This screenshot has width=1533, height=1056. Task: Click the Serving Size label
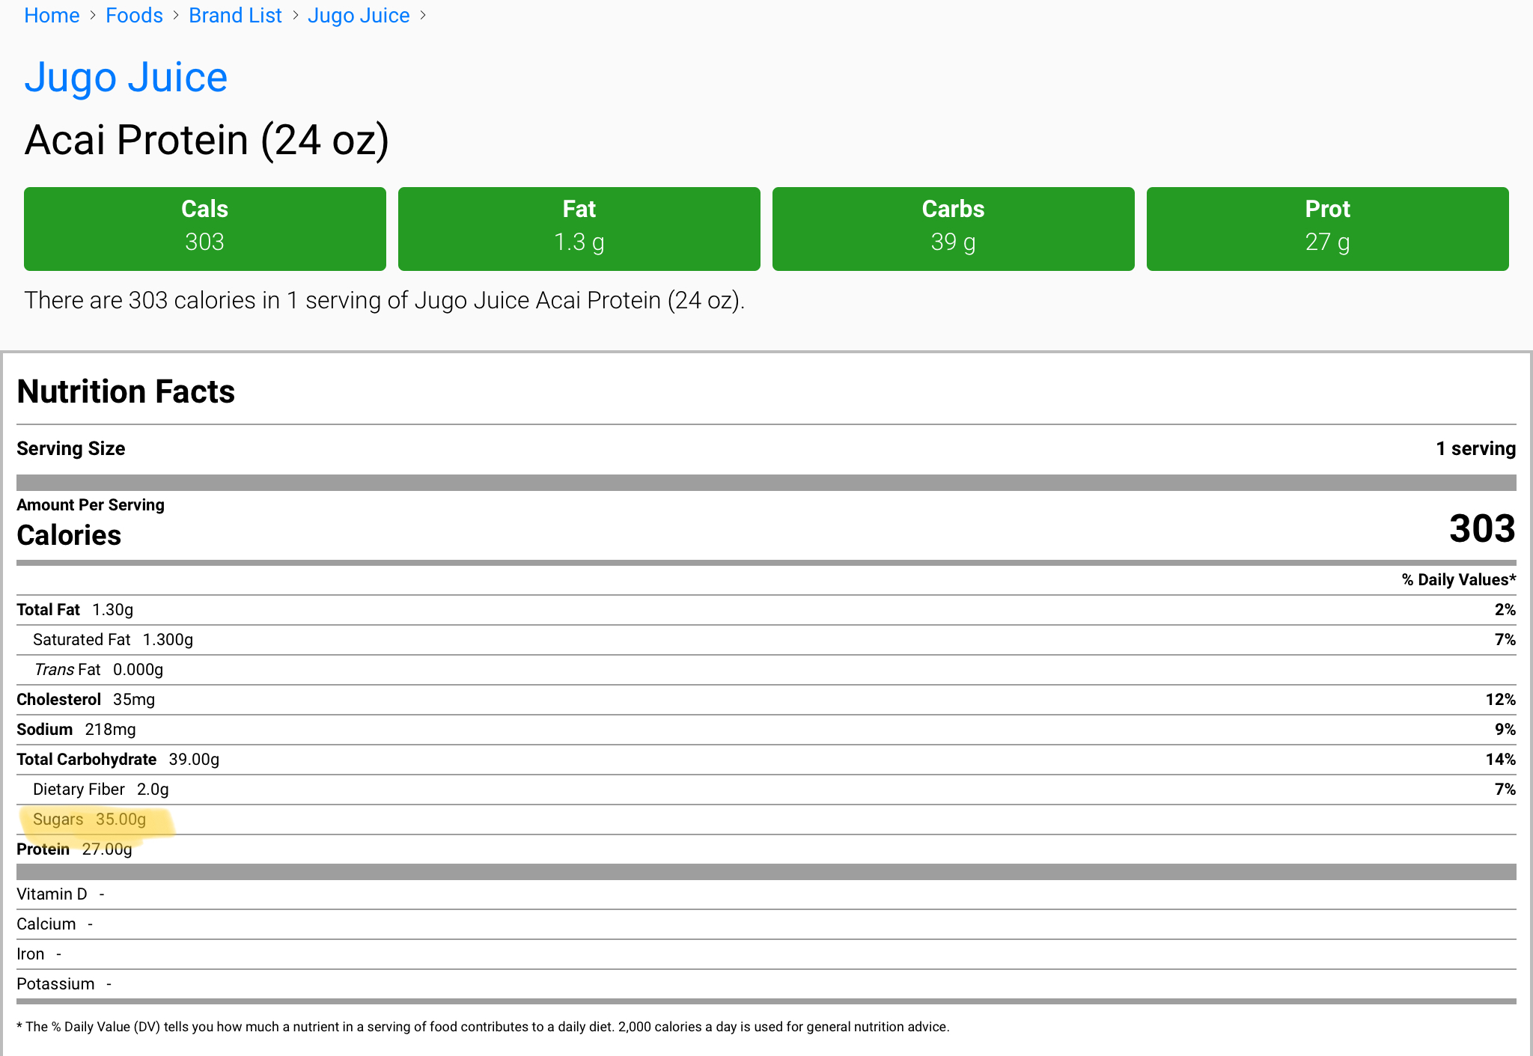tap(71, 448)
